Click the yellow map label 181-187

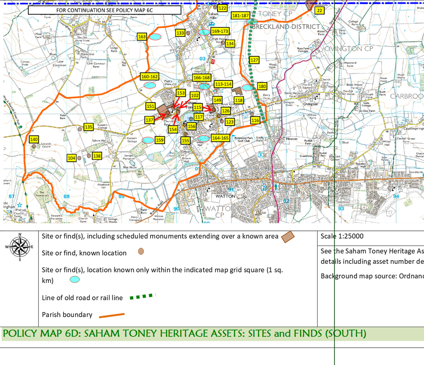241,16
